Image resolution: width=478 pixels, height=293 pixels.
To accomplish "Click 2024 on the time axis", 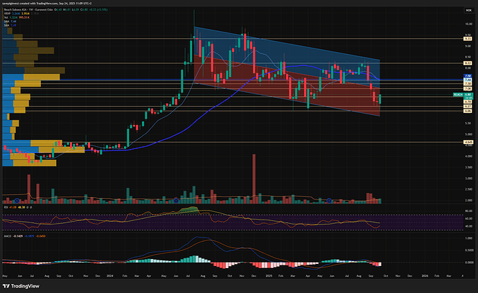I will coord(109,276).
